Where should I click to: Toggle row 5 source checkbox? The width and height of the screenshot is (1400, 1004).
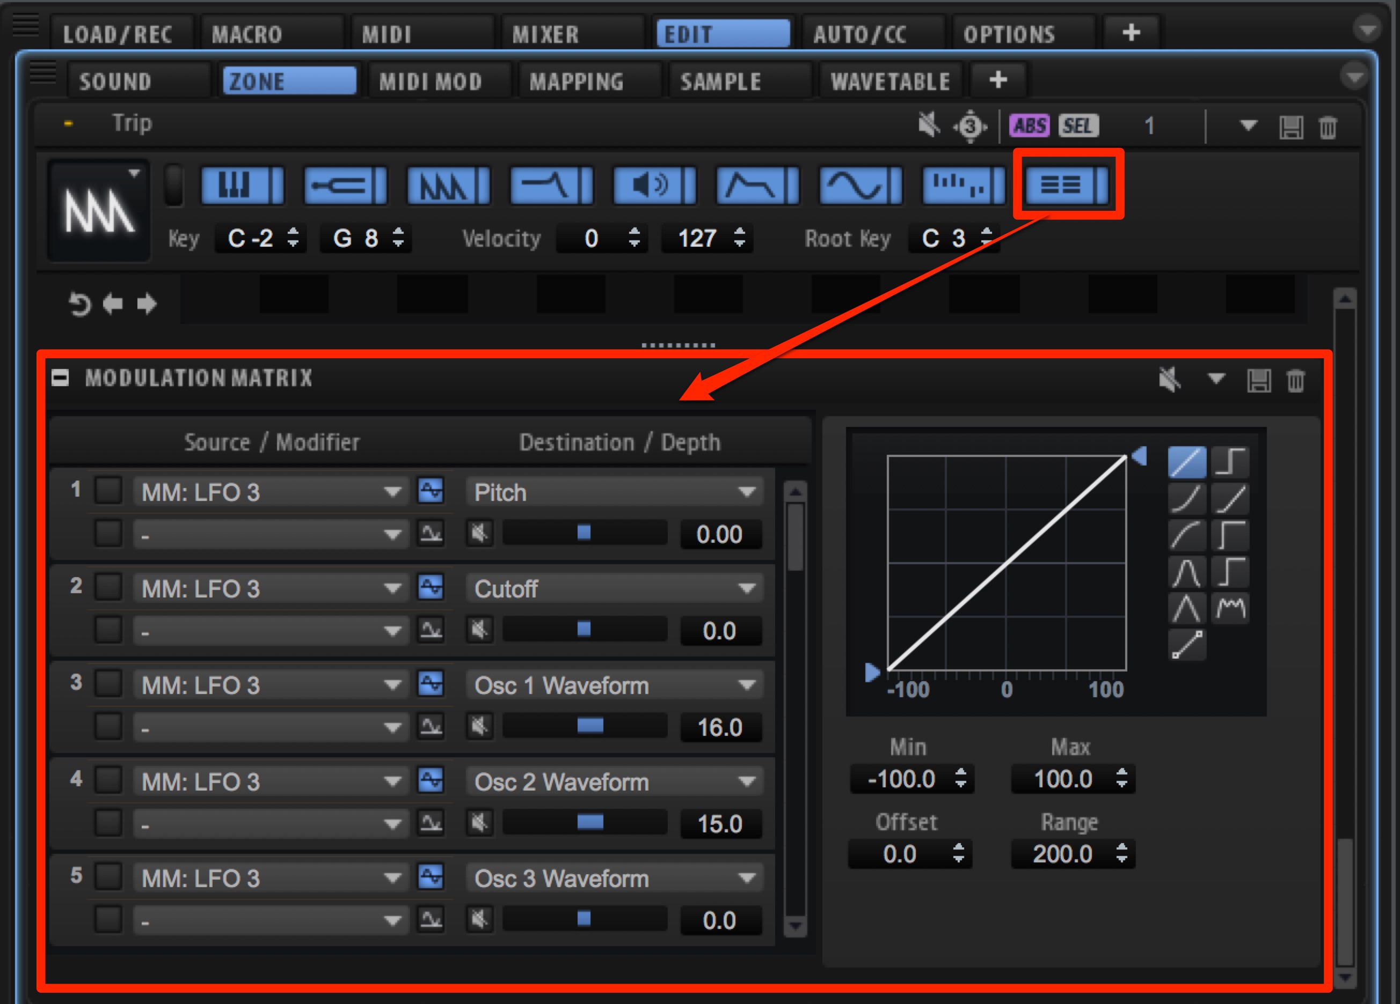(x=108, y=877)
